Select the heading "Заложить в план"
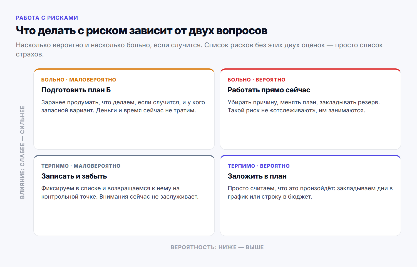417x267 pixels. click(257, 176)
